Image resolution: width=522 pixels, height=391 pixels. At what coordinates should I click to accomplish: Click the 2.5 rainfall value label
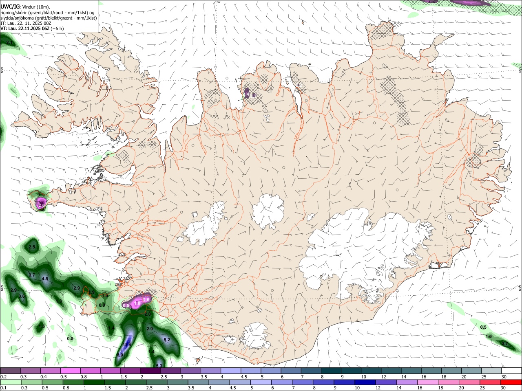[x=32, y=247]
